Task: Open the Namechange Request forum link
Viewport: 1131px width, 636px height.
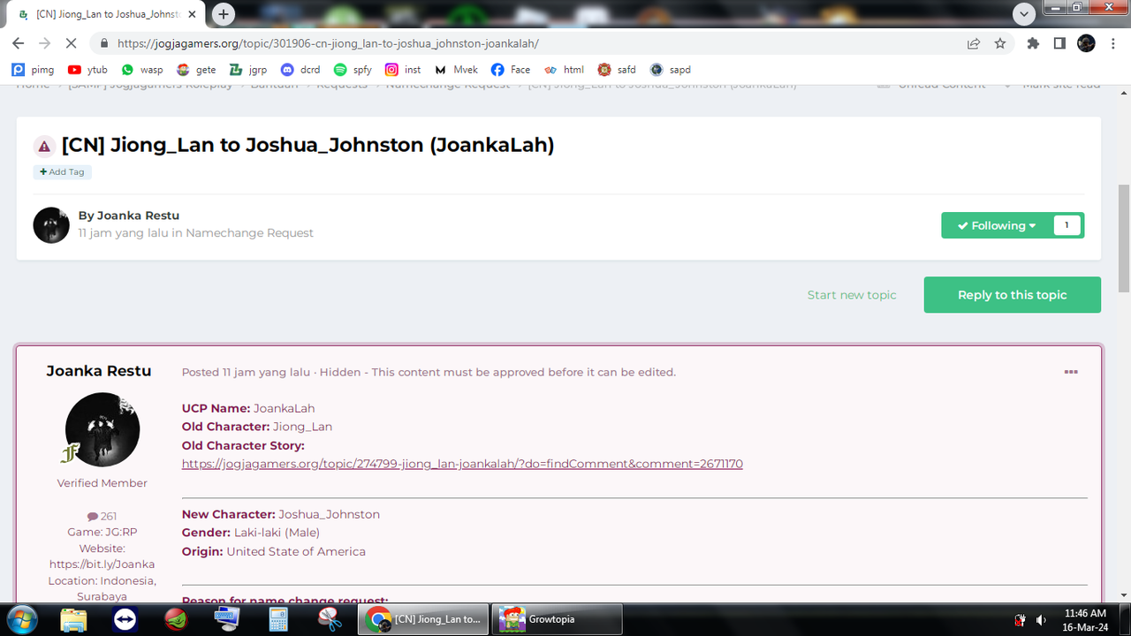Action: [x=249, y=233]
